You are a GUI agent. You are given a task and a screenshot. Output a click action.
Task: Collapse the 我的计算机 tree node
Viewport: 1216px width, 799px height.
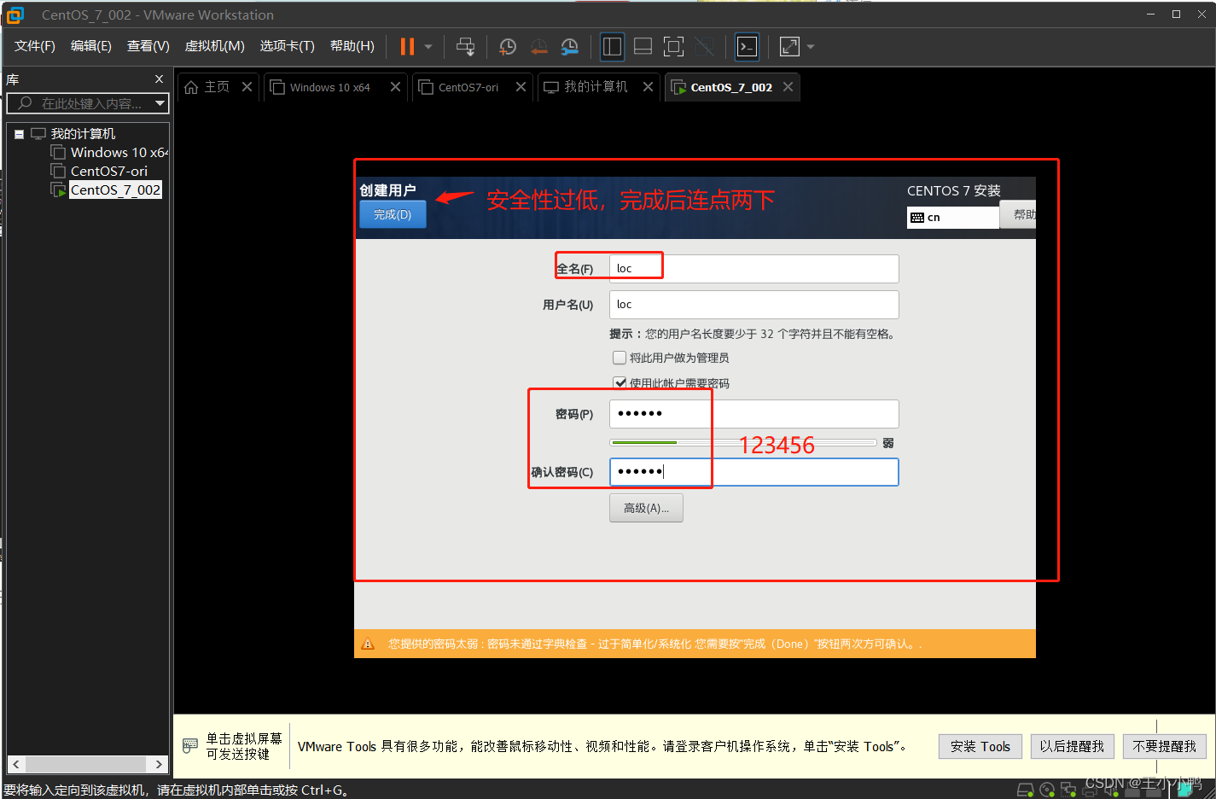19,134
